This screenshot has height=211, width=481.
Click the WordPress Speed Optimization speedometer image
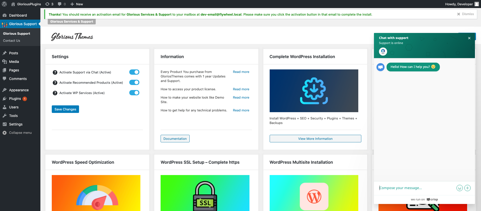(x=96, y=193)
